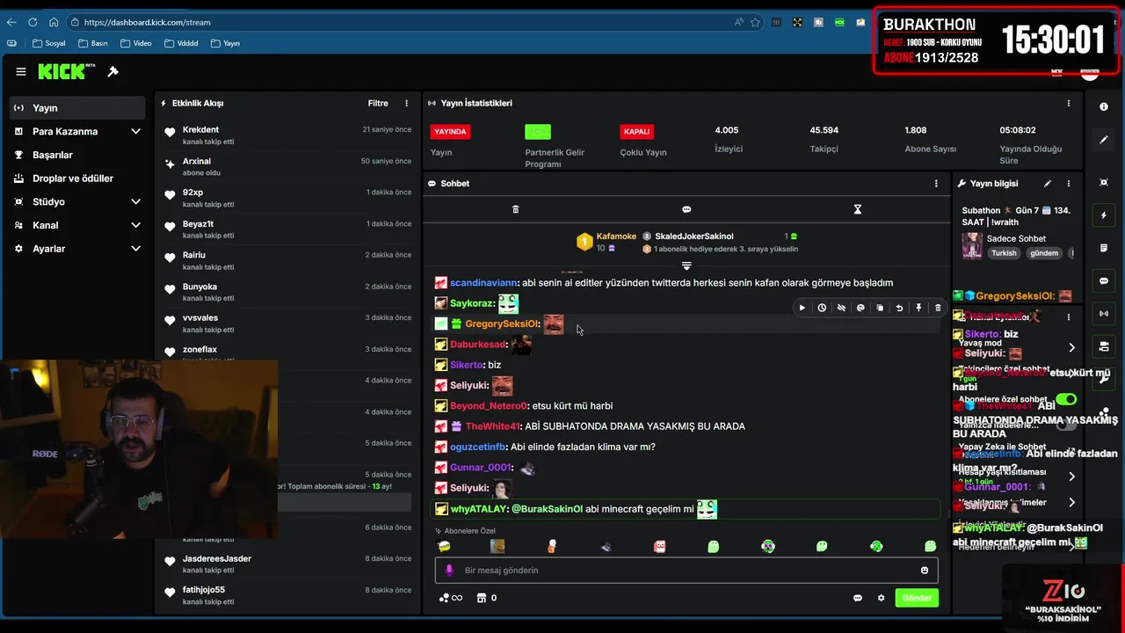Click the chat bubble icon beside settings gear
Viewport: 1125px width, 633px height.
coord(858,598)
